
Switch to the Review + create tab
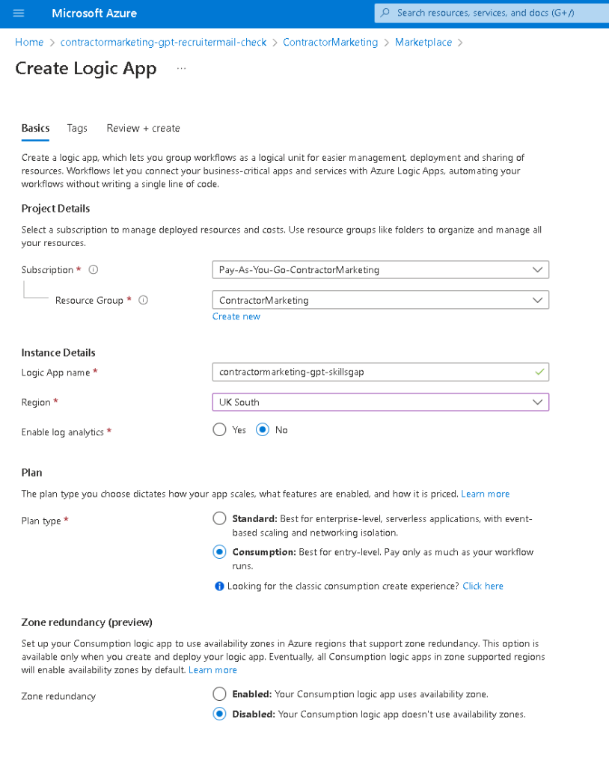143,128
